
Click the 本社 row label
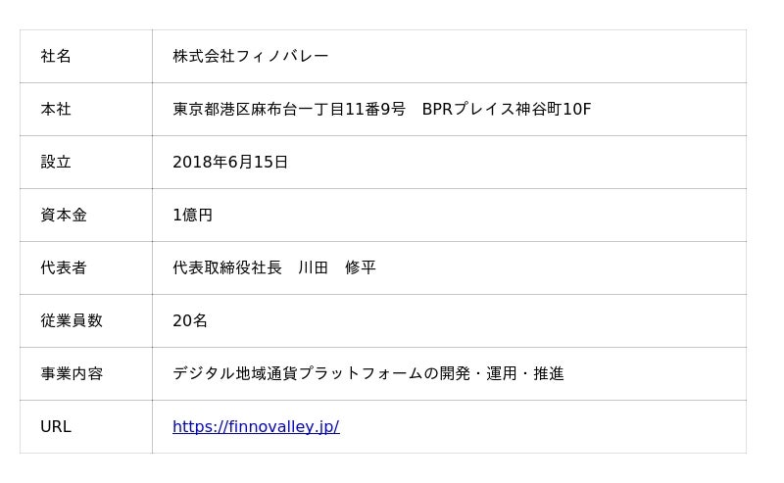tap(56, 109)
